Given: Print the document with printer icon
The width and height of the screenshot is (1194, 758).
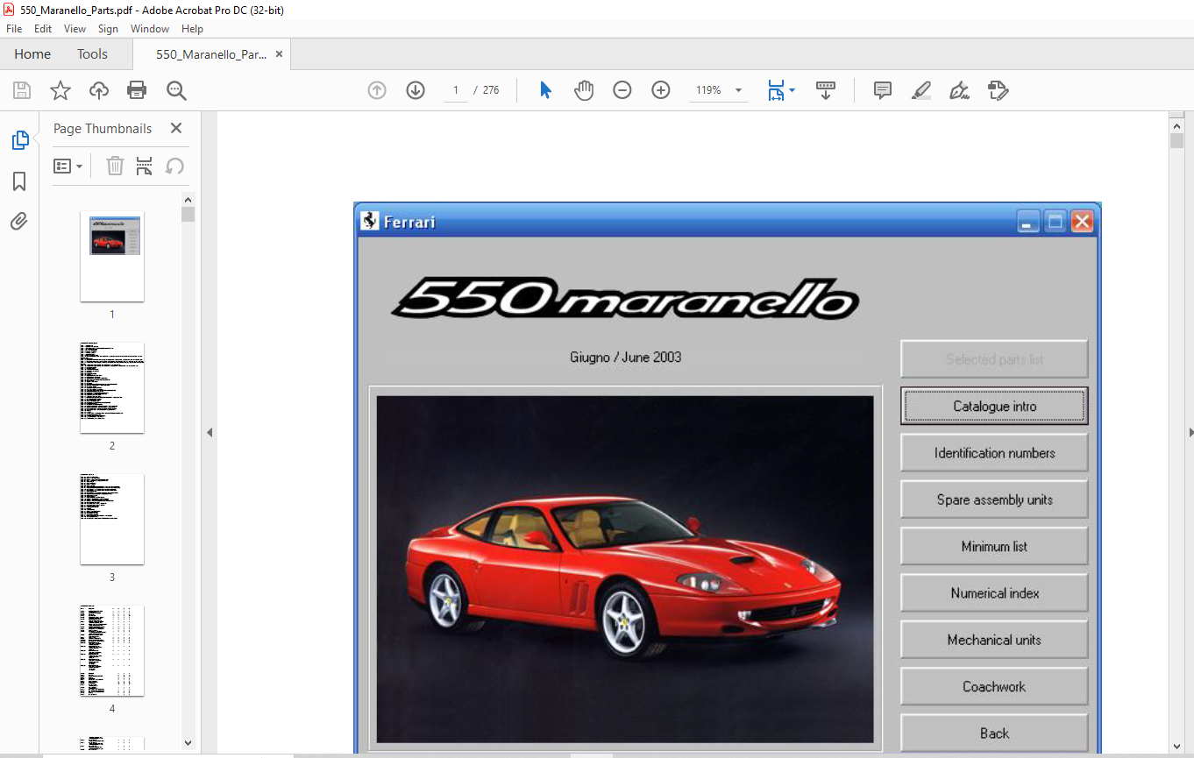Looking at the screenshot, I should tap(137, 90).
